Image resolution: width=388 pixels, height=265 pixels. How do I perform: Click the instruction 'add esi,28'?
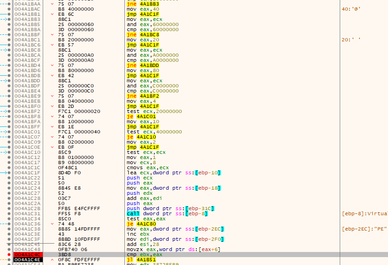click(x=143, y=245)
